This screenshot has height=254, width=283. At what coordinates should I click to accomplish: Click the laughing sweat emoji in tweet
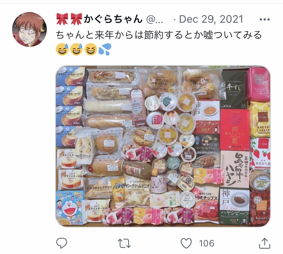62,49
